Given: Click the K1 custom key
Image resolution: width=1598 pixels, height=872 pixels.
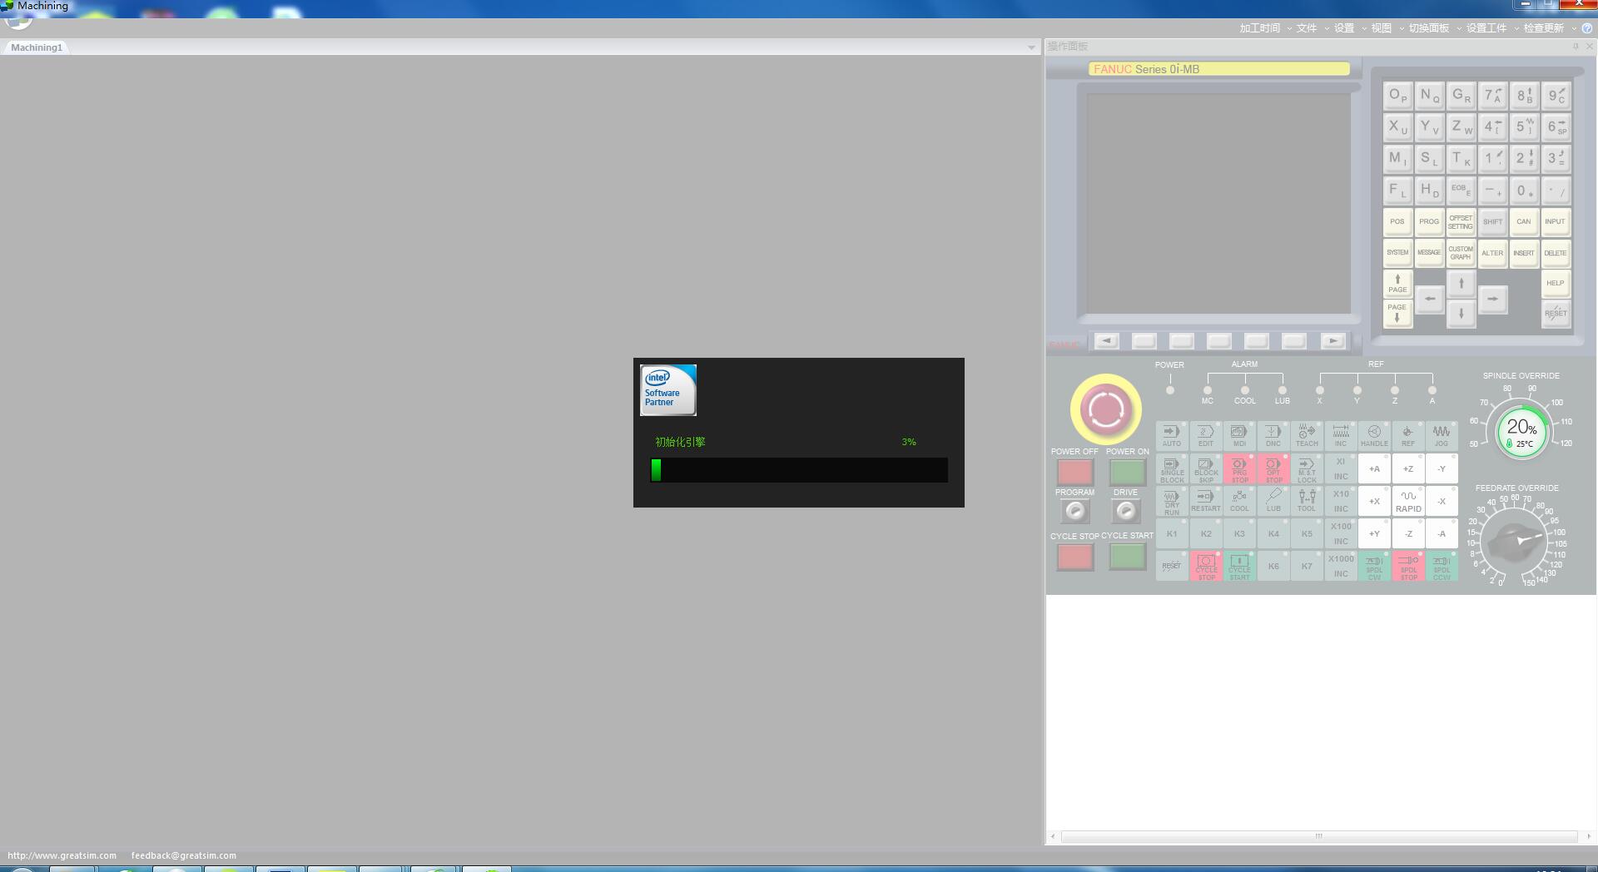Looking at the screenshot, I should point(1171,533).
